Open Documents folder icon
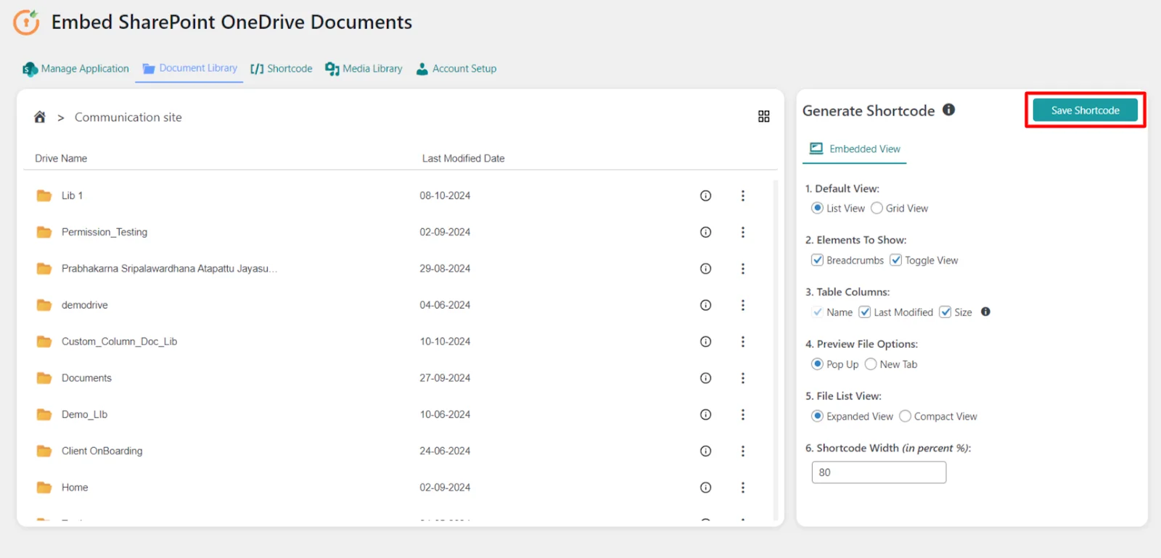The height and width of the screenshot is (558, 1161). tap(44, 378)
